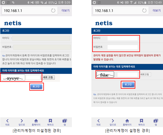Viewport: 163px width, 135px height.
Task: Click the blue 로그인 button on right screen
Action: click(x=128, y=85)
